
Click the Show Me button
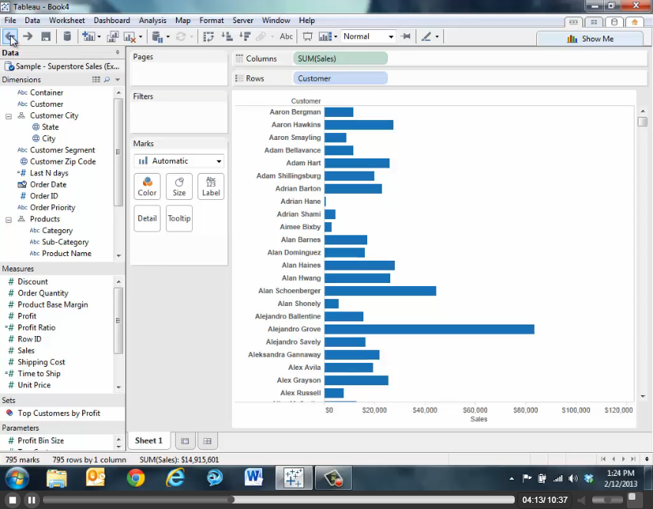[589, 38]
